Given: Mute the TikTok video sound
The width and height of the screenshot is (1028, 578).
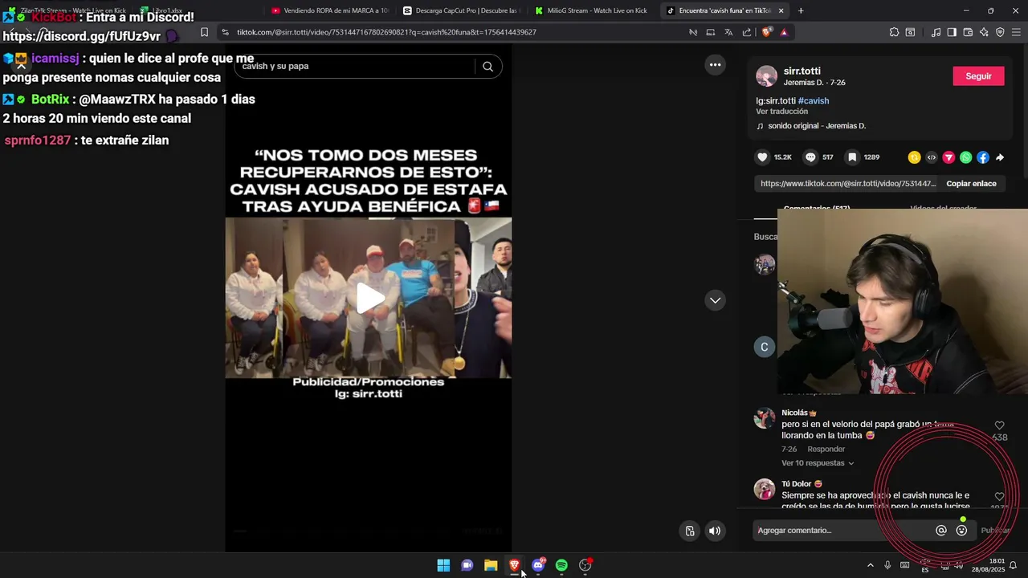Looking at the screenshot, I should click(714, 531).
